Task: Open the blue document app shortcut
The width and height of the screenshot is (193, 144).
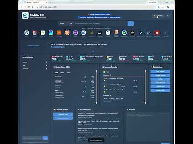Action: point(84,33)
